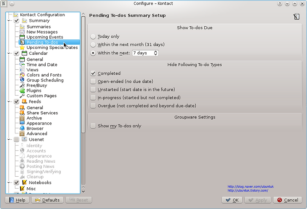
Task: Open blog.naver.com/ubuntuk link
Action: pos(250,186)
